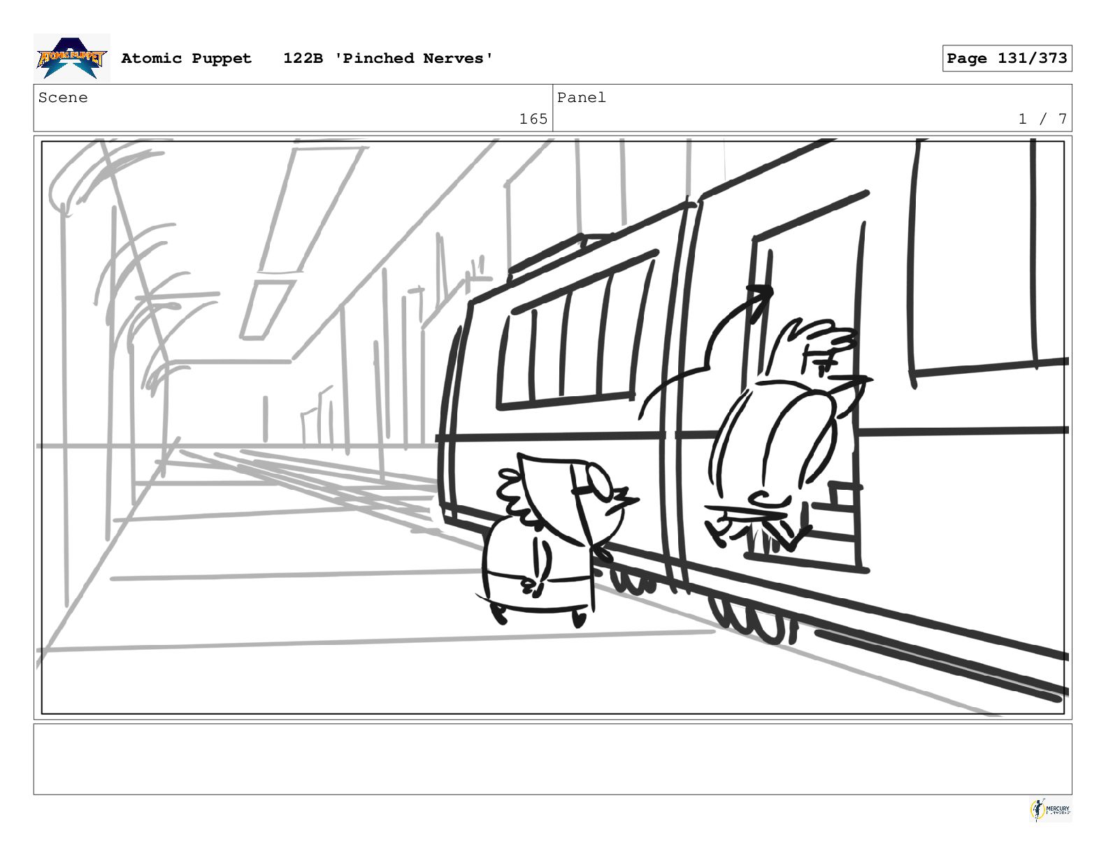
Task: Click the Atomic Puppet logo icon
Action: (x=72, y=58)
